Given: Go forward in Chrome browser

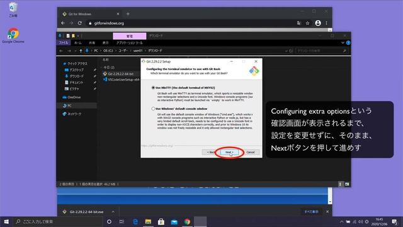Looking at the screenshot, I should click(x=71, y=23).
